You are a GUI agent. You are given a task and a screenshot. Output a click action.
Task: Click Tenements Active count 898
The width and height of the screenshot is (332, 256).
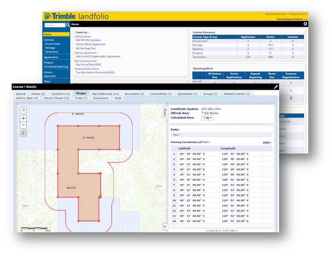click(x=270, y=57)
